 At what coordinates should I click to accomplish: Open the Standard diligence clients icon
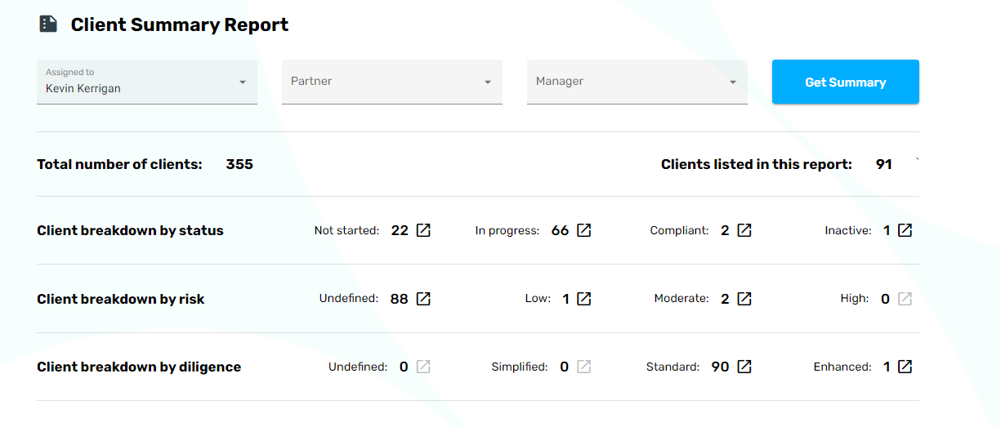click(x=744, y=367)
